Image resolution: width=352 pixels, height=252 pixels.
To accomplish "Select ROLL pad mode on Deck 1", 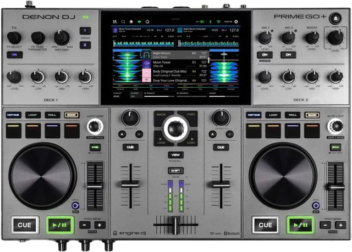I will 52,115.
